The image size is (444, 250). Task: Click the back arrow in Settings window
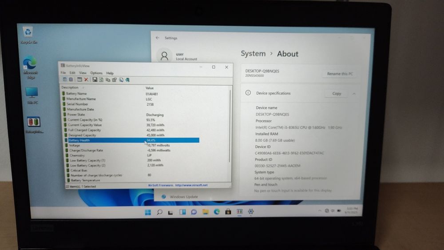click(158, 38)
